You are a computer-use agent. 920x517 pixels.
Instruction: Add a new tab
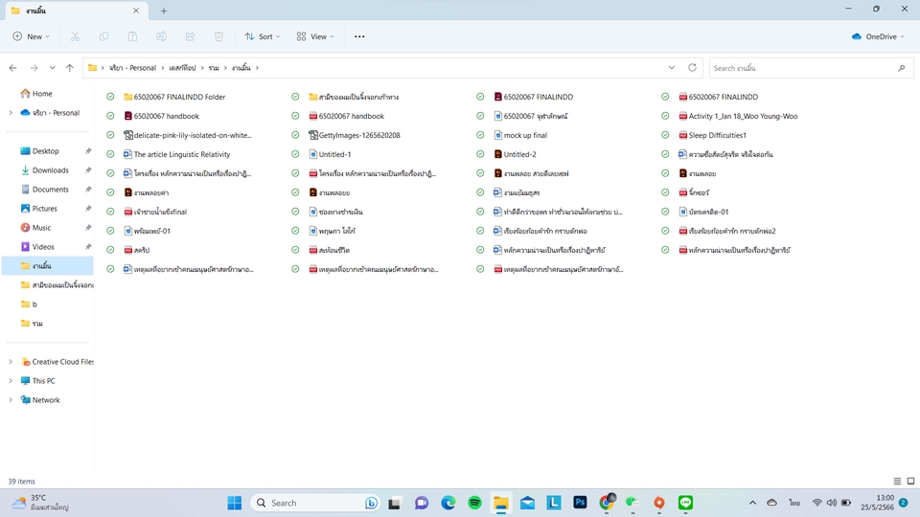pyautogui.click(x=164, y=11)
